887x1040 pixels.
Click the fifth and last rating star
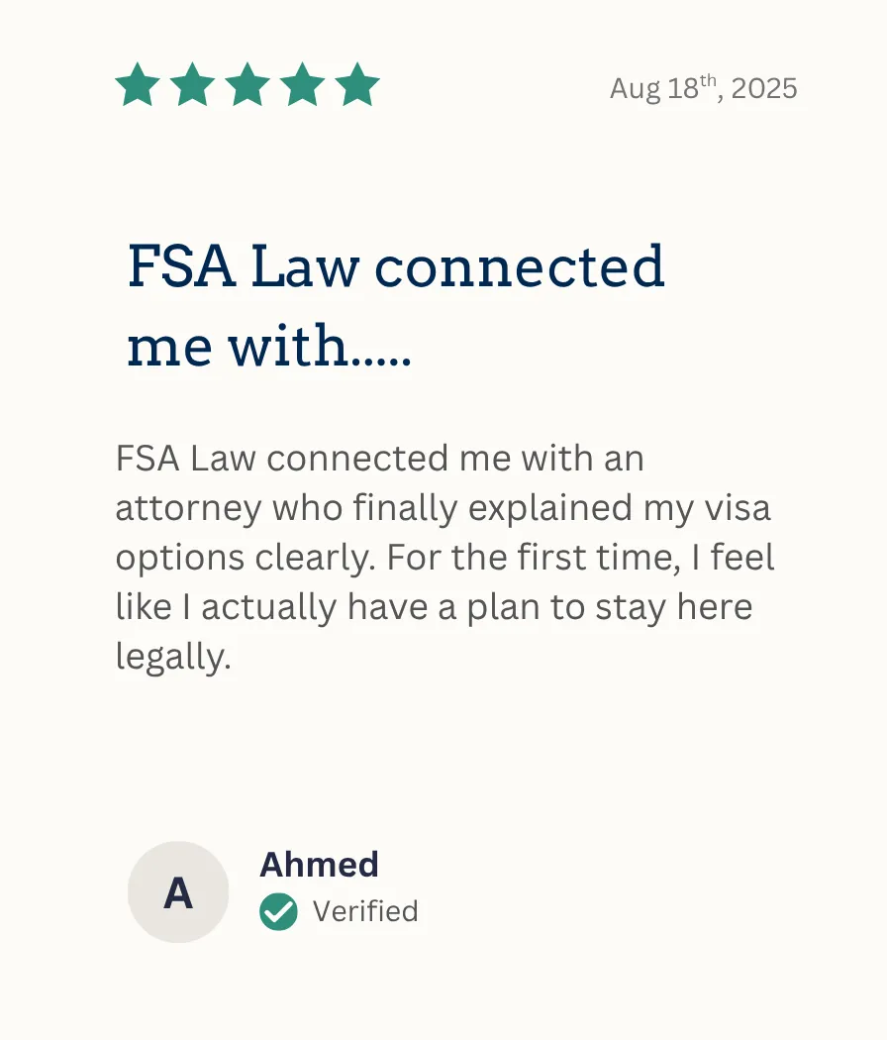tap(357, 86)
